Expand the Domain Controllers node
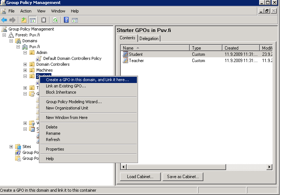The height and width of the screenshot is (195, 283). pos(25,65)
